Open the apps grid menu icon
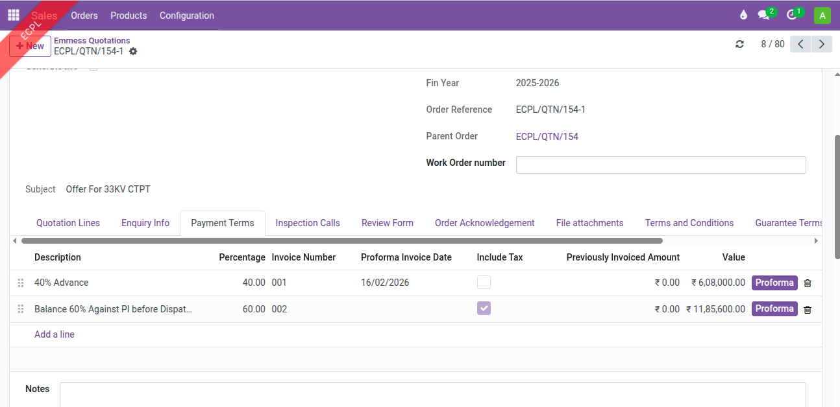Viewport: 840px width, 407px height. pyautogui.click(x=14, y=15)
